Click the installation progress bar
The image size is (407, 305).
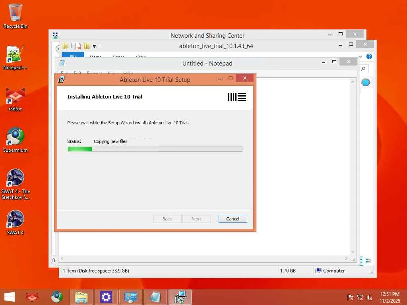155,149
